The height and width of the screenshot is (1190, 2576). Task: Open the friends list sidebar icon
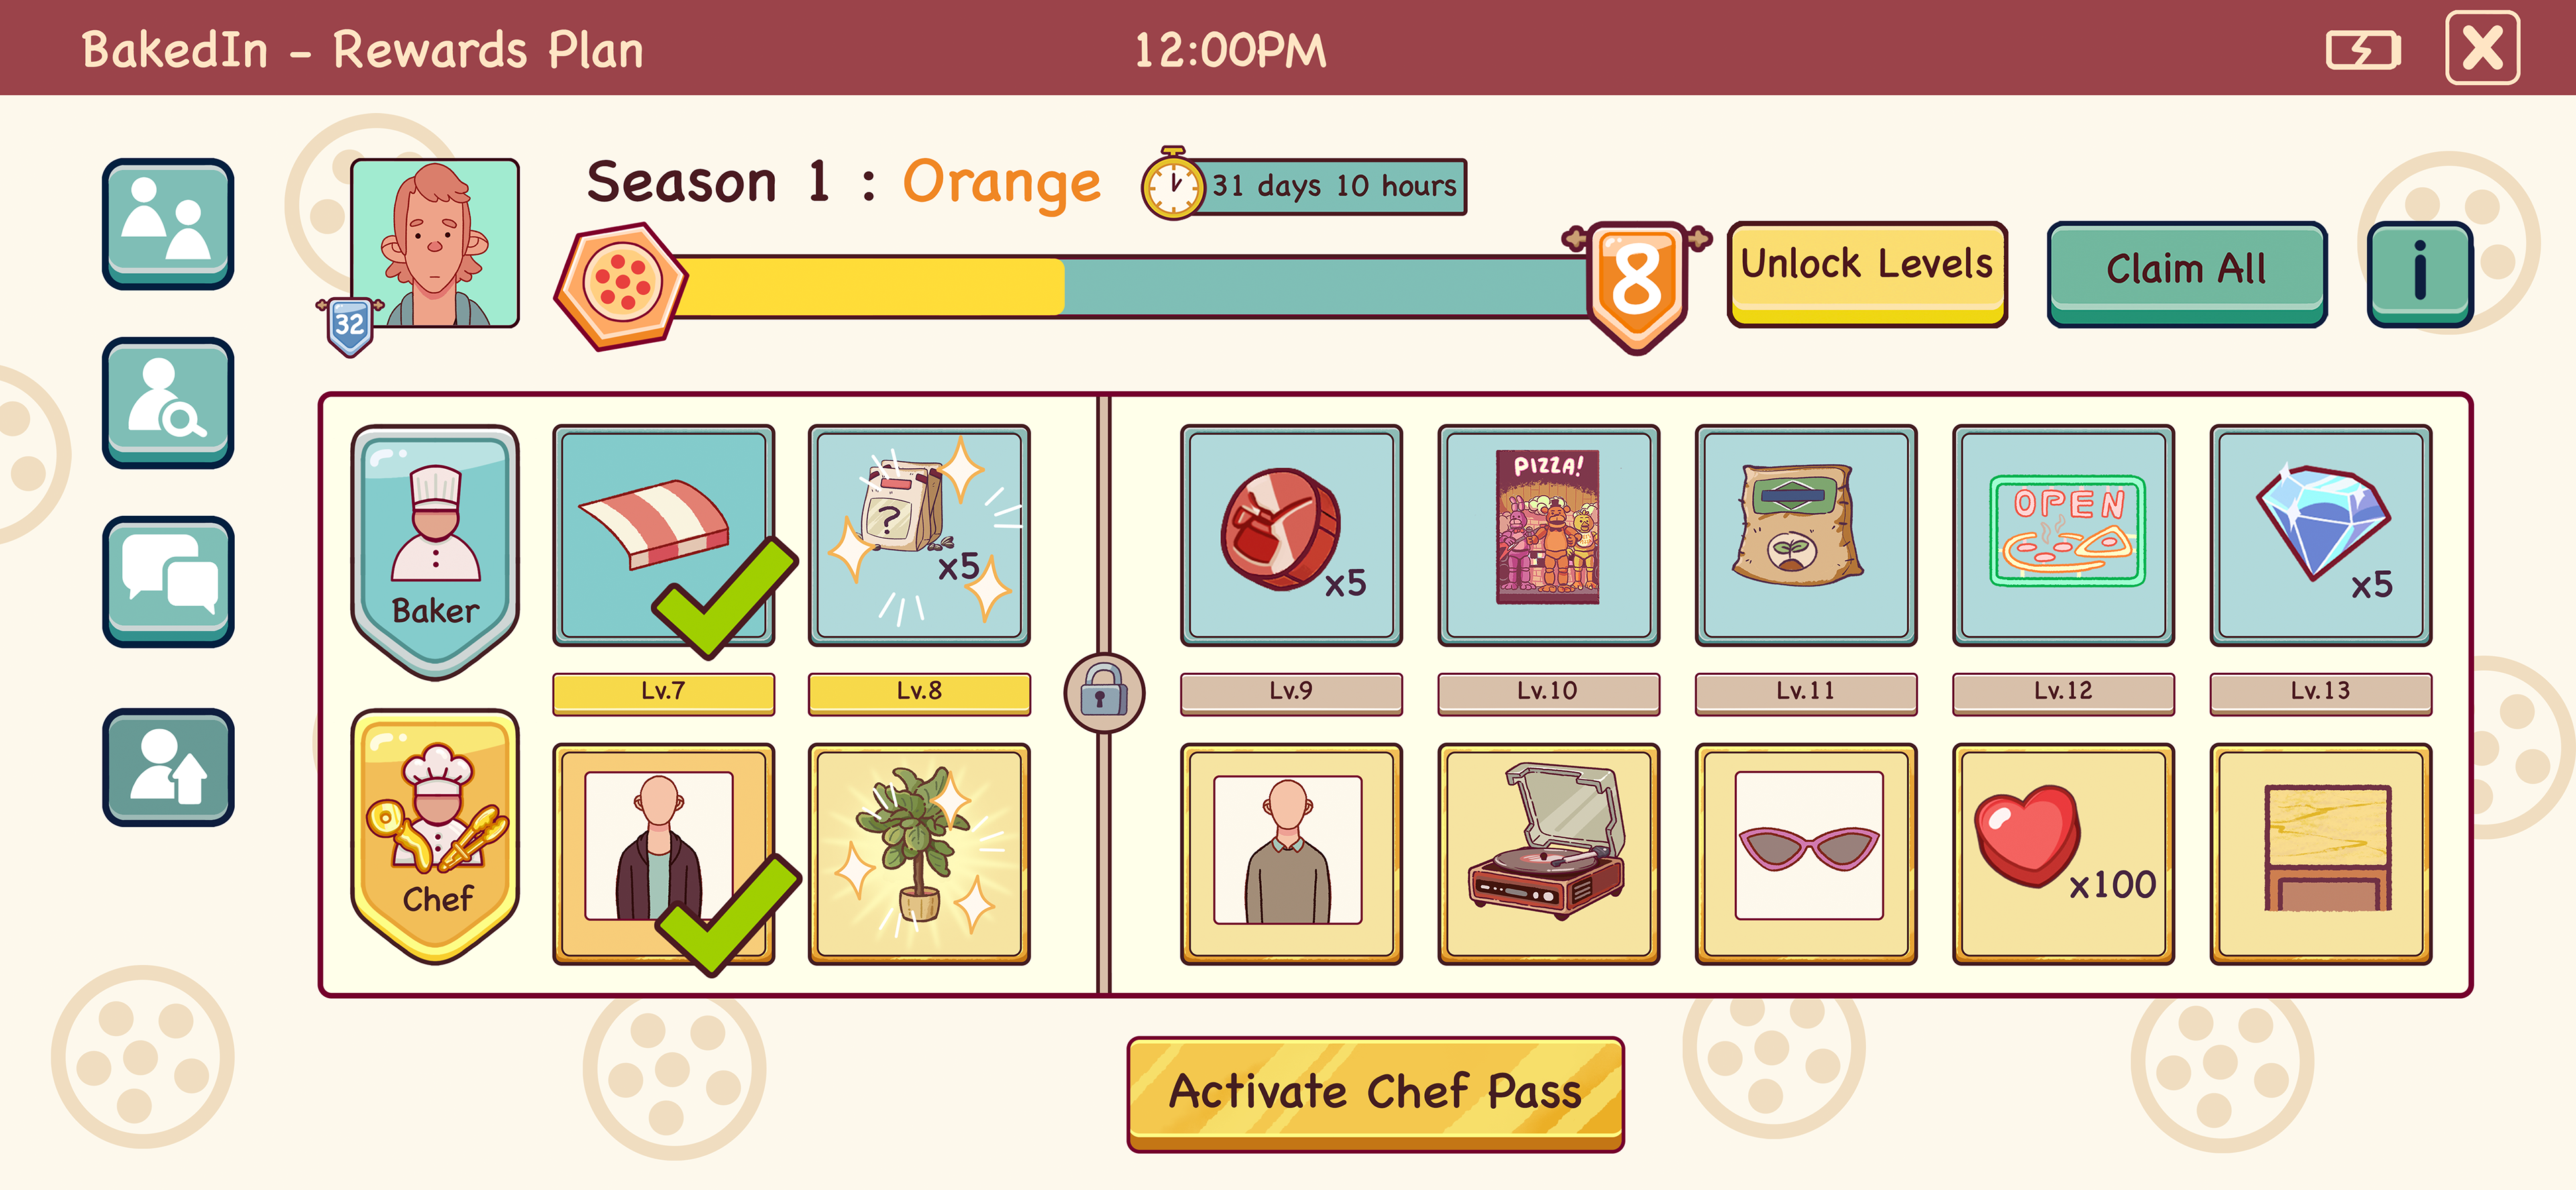(x=168, y=224)
